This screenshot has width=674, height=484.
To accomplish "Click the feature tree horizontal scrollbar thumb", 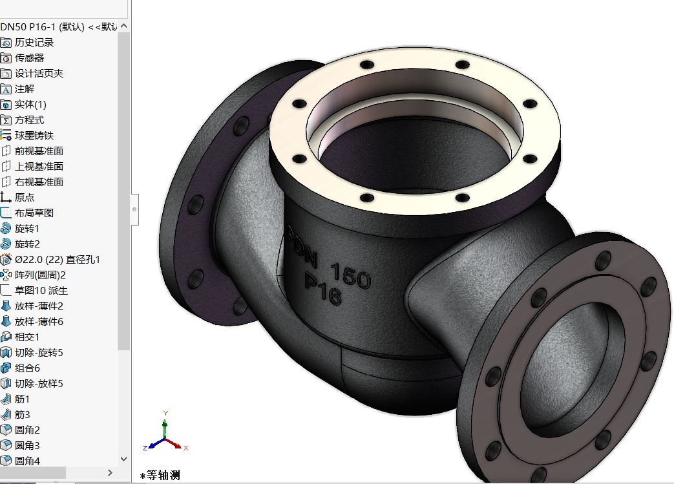I will [x=33, y=473].
